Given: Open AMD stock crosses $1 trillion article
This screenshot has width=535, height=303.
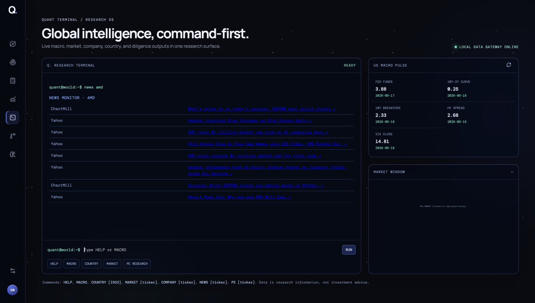Looking at the screenshot, I should [x=254, y=156].
